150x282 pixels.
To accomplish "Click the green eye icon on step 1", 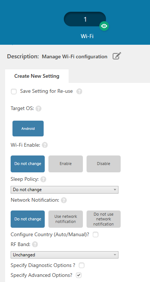I will (x=104, y=26).
